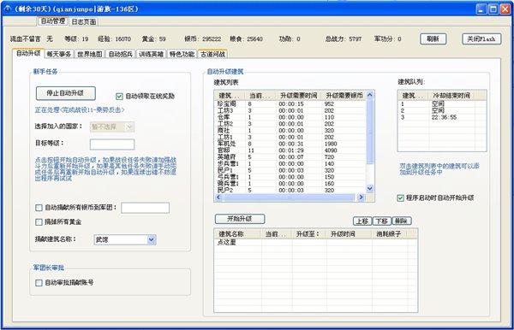This screenshot has height=330, width=514.
Task: Check the 捐掉所有黄金 option
Action: pos(39,222)
